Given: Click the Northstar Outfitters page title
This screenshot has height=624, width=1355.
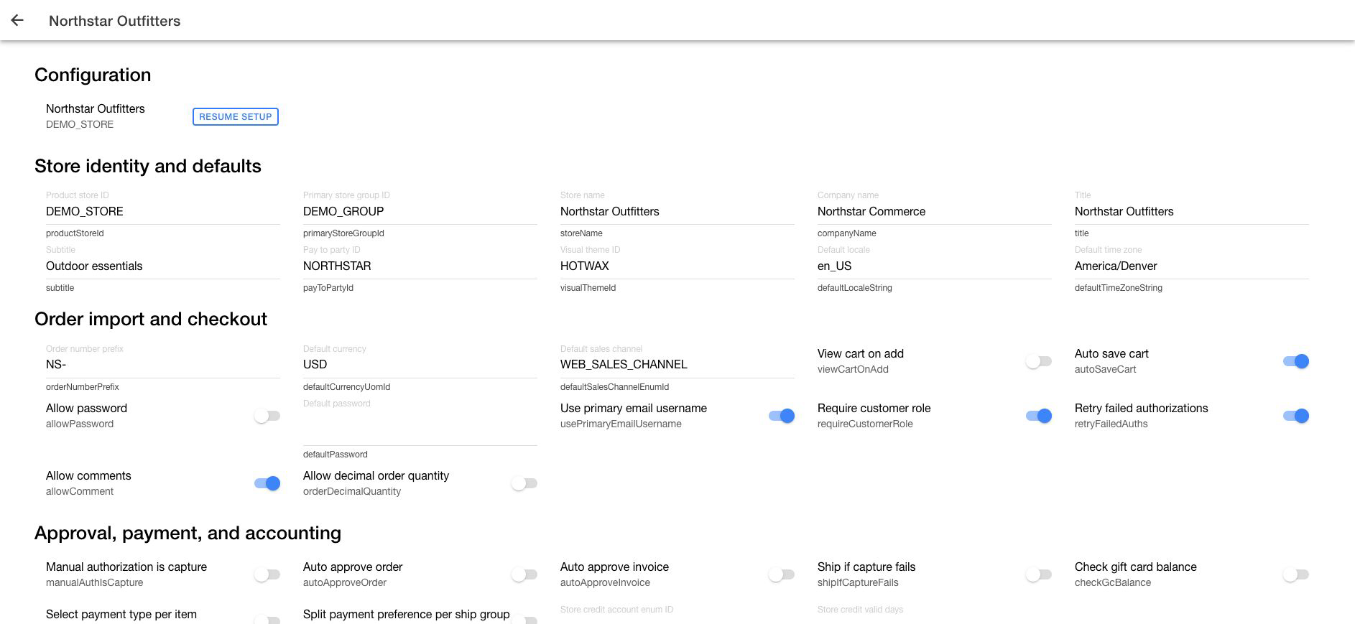Looking at the screenshot, I should point(114,21).
